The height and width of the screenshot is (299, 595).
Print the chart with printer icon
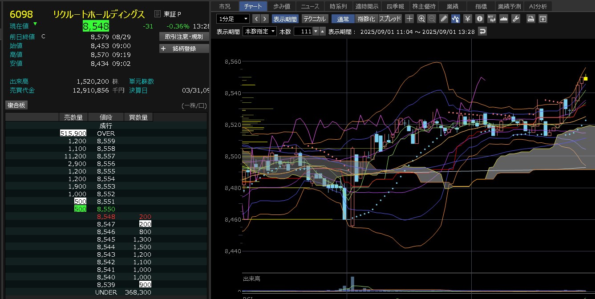[530, 19]
